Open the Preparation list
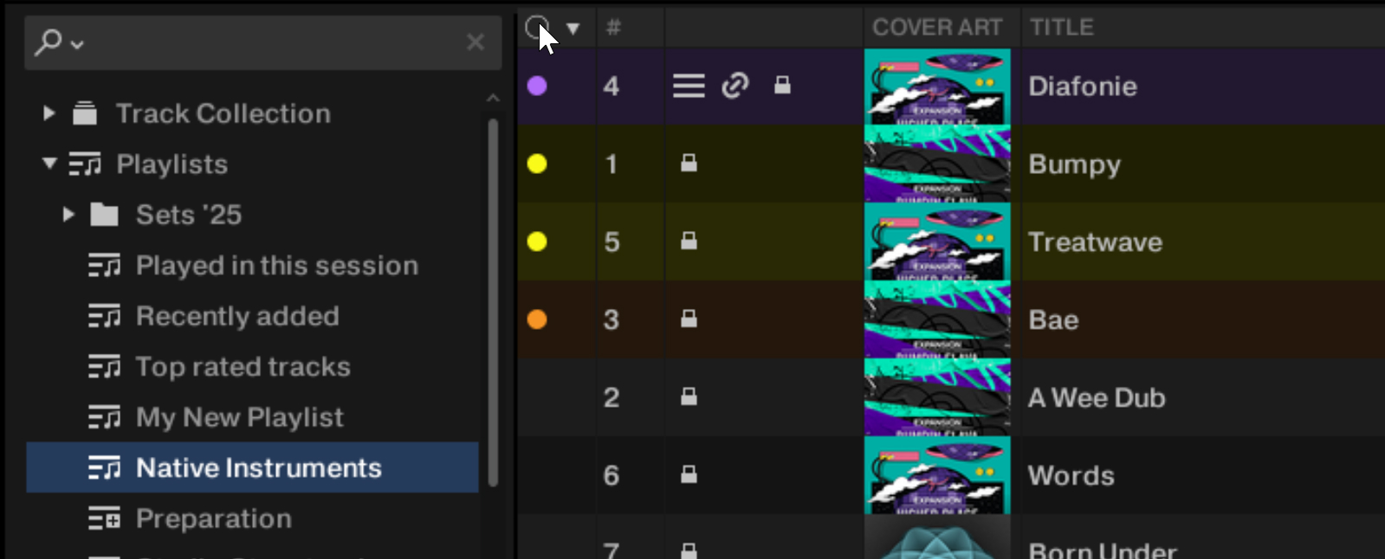1385x559 pixels. pyautogui.click(x=214, y=518)
